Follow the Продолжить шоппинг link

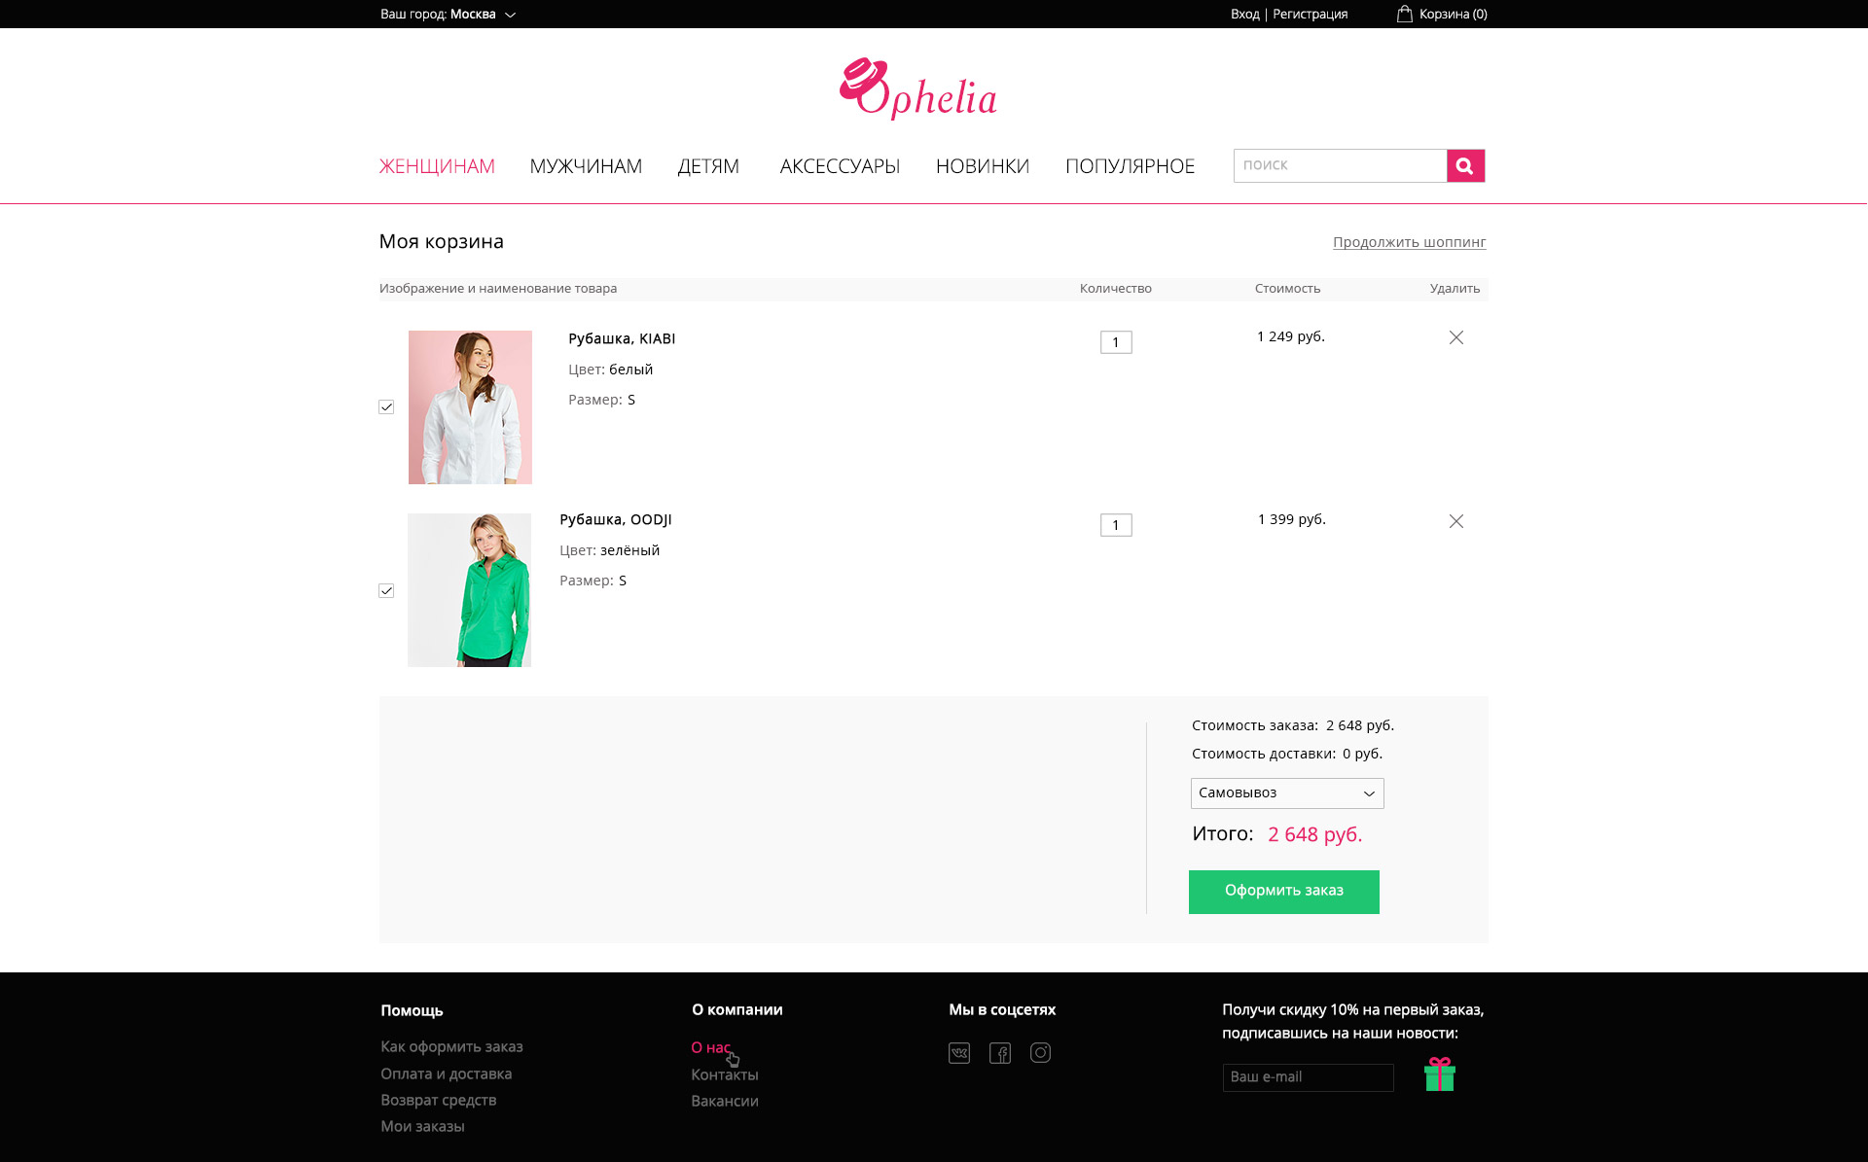(x=1410, y=242)
